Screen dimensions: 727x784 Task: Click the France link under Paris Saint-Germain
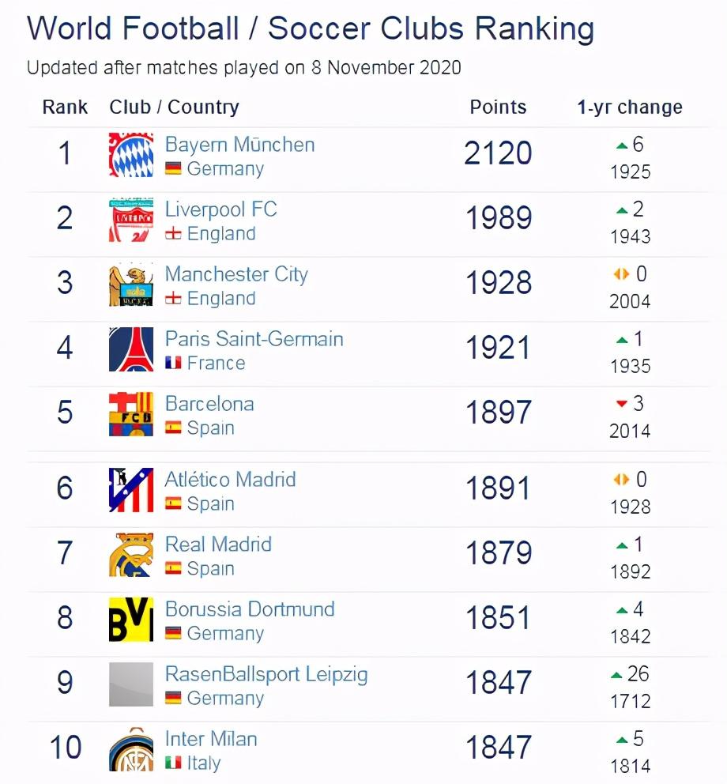tap(216, 364)
